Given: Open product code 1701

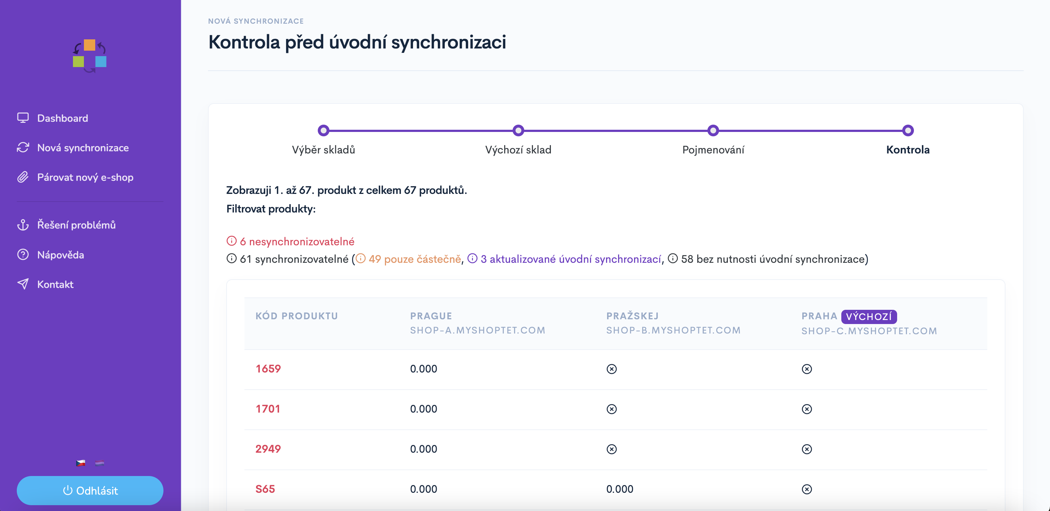Looking at the screenshot, I should pyautogui.click(x=268, y=409).
